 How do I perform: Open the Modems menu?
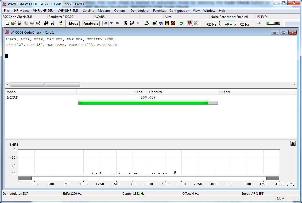[104, 11]
